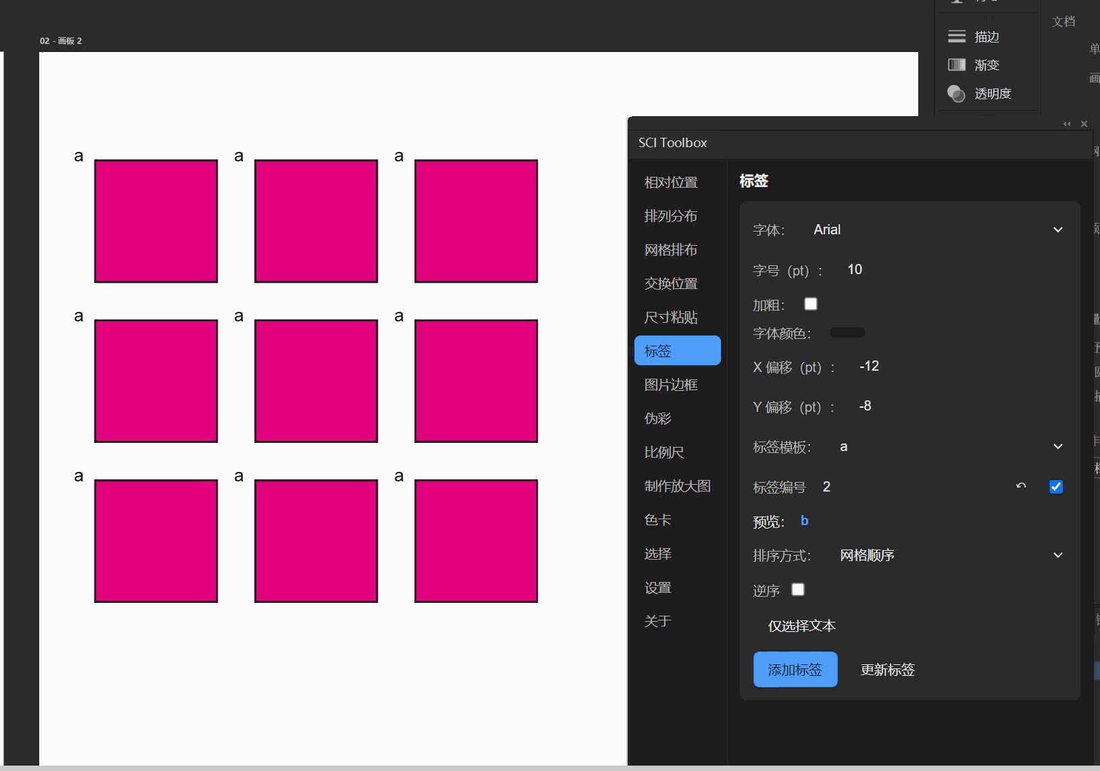Click the 添加标签 button
The image size is (1100, 771).
pyautogui.click(x=795, y=670)
